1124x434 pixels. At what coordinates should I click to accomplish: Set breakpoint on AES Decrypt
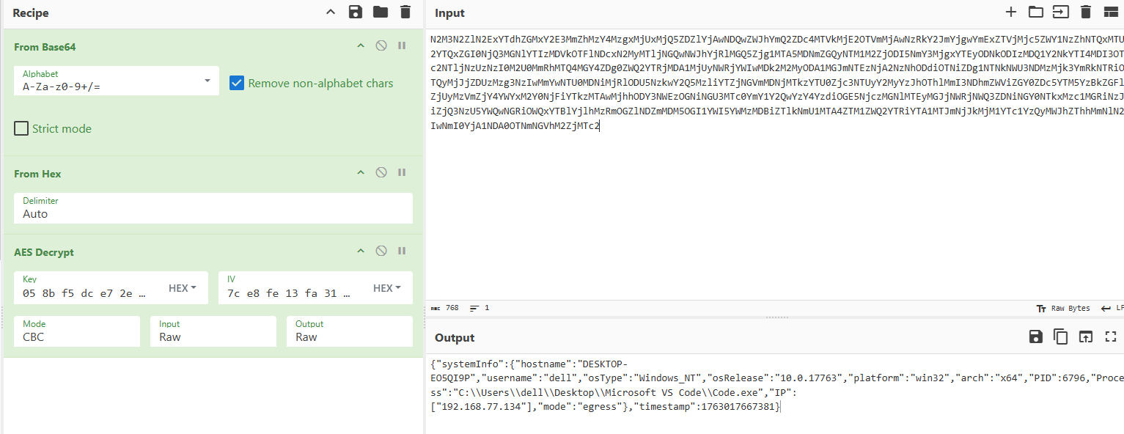(x=402, y=251)
